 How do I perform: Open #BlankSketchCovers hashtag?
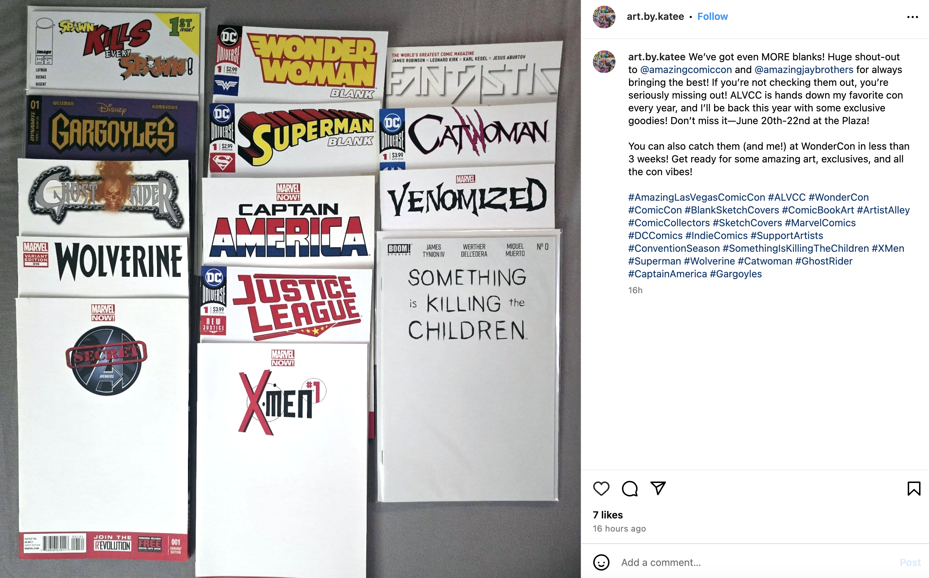pyautogui.click(x=731, y=210)
